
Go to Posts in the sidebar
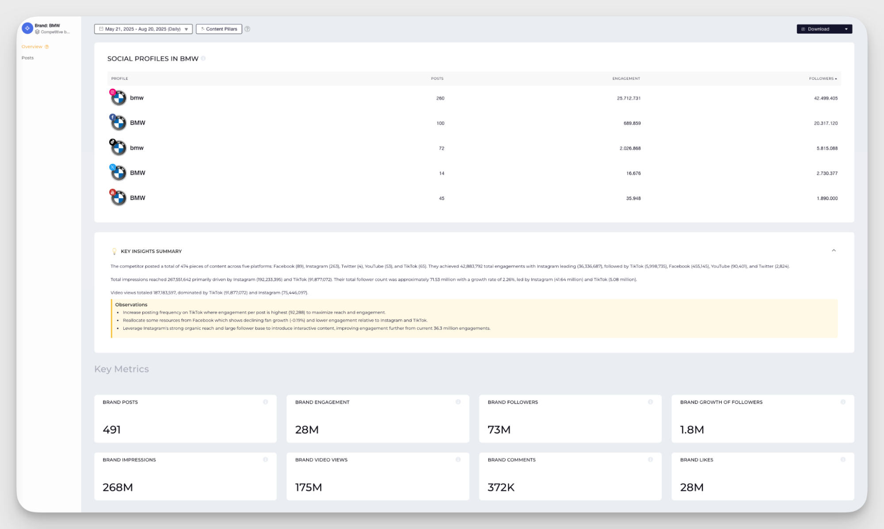(27, 58)
